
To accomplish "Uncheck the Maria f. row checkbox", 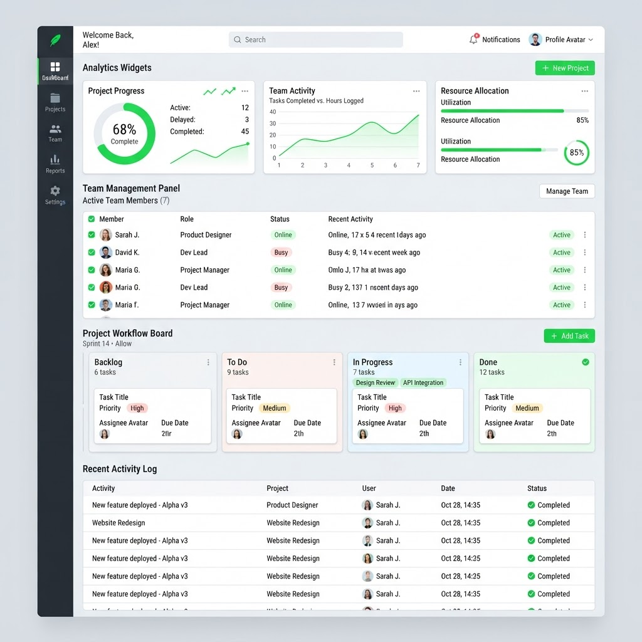I will click(x=92, y=305).
